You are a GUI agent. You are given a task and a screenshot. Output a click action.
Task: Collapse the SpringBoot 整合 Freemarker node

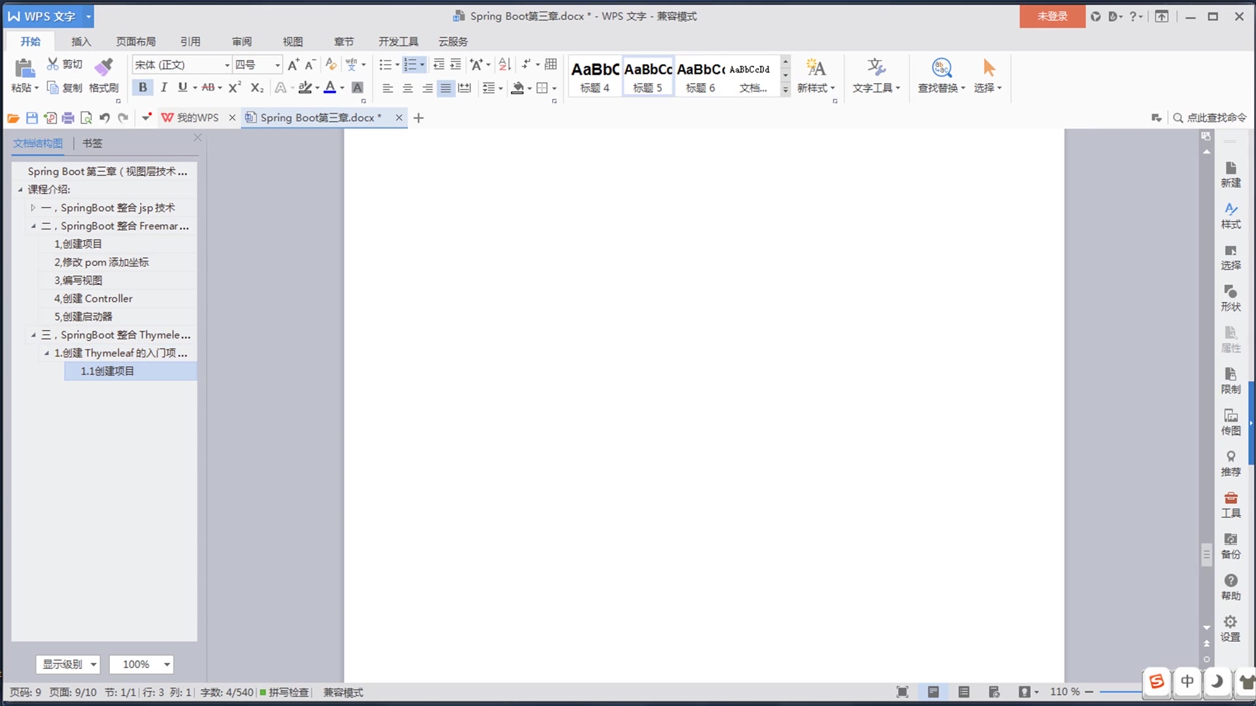coord(33,226)
